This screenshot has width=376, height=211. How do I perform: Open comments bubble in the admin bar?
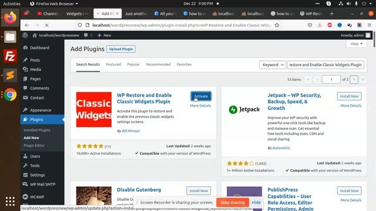point(88,35)
